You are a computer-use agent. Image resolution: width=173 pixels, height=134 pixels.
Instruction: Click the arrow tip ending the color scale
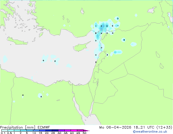[x=87, y=130]
